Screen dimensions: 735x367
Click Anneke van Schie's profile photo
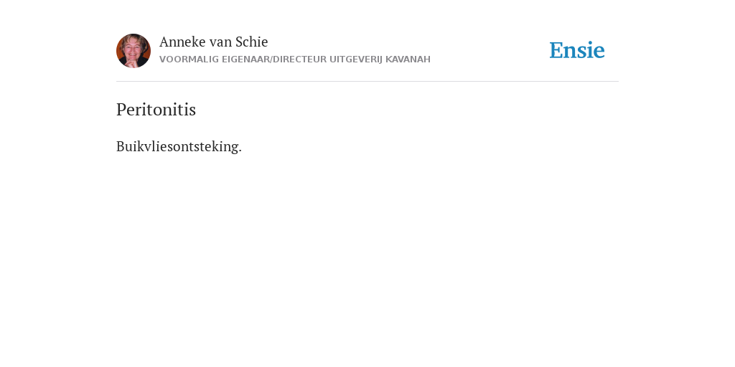click(x=134, y=51)
